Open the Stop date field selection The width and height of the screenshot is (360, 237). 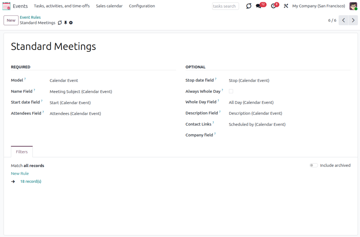[249, 80]
